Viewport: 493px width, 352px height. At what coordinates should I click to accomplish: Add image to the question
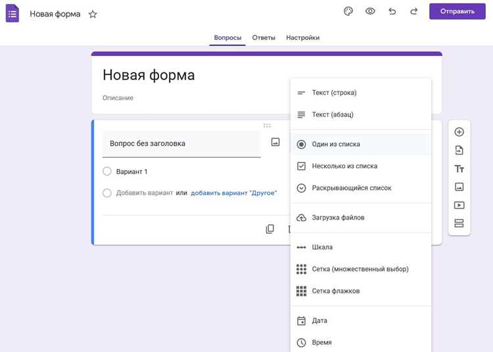pos(275,142)
